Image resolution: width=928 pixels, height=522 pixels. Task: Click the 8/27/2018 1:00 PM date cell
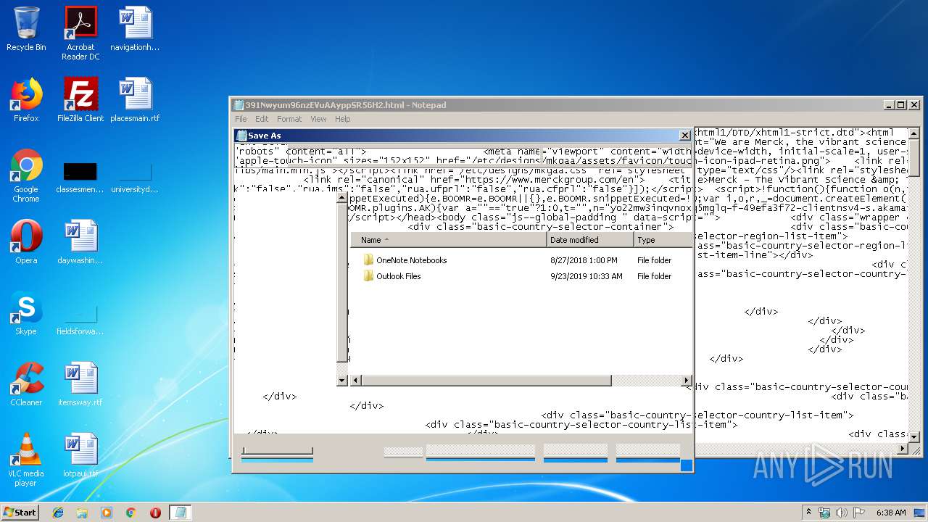pyautogui.click(x=584, y=260)
